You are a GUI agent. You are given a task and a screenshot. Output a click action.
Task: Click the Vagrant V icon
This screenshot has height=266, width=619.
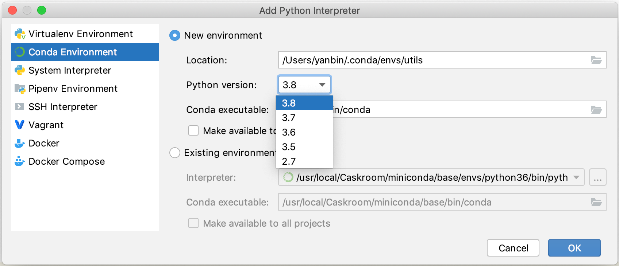[20, 125]
